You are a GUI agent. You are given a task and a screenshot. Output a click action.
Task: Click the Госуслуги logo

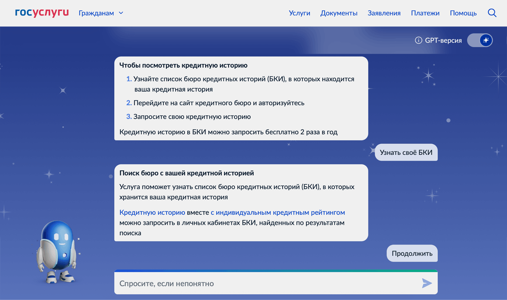(42, 13)
